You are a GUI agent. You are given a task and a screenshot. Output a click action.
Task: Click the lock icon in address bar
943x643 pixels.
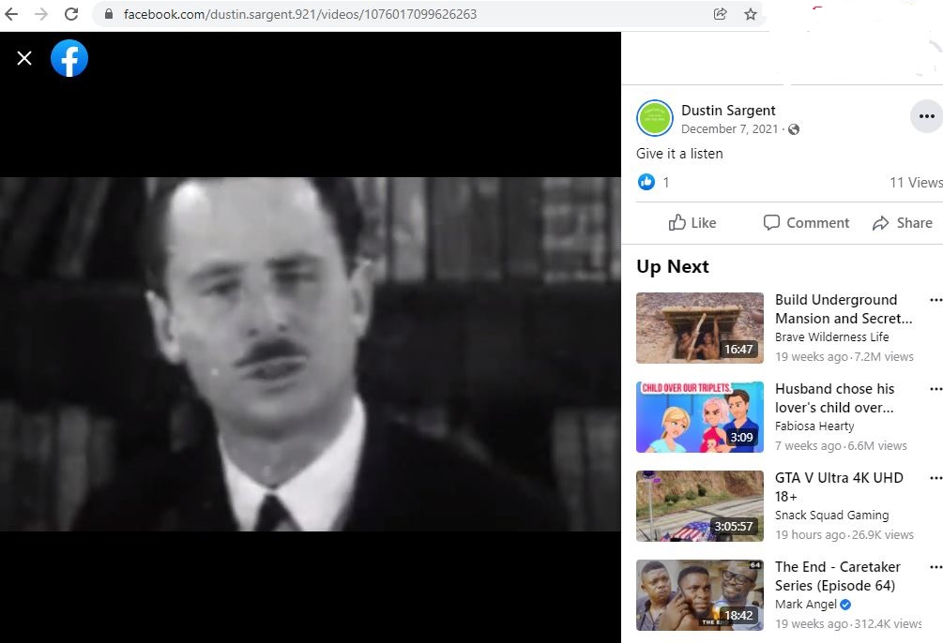(x=109, y=14)
